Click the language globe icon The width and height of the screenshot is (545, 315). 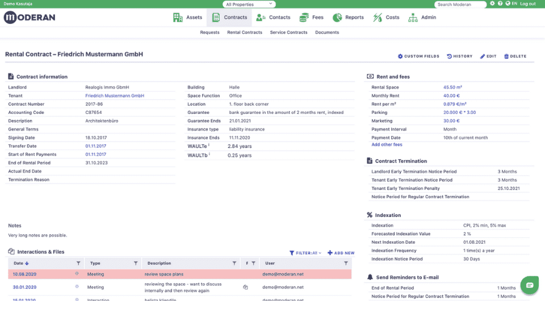[x=508, y=3]
